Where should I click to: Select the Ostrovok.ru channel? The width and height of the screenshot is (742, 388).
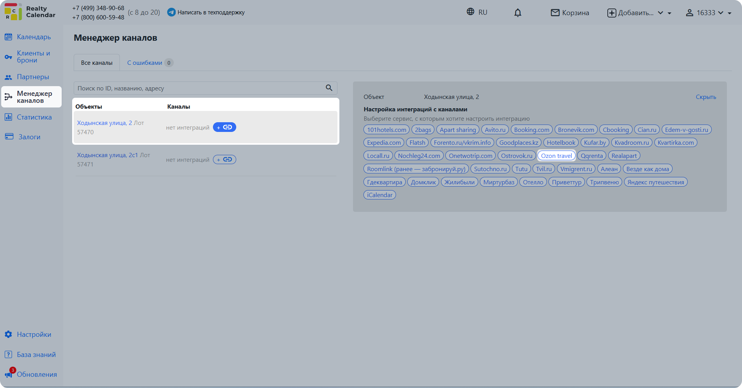(x=517, y=156)
